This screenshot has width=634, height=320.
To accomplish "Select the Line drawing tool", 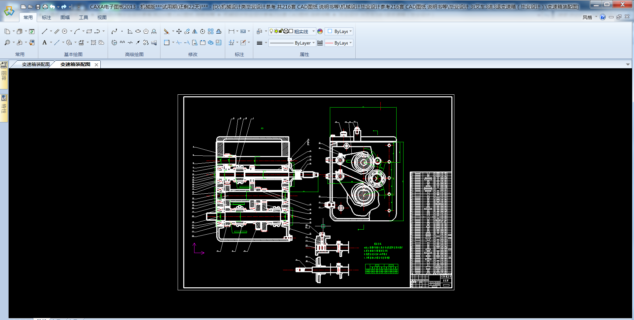I will point(45,31).
